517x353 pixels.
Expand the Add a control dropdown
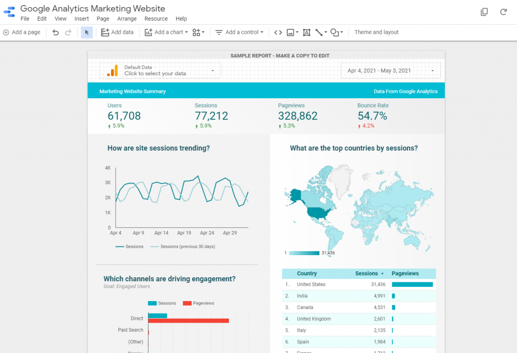pyautogui.click(x=240, y=32)
